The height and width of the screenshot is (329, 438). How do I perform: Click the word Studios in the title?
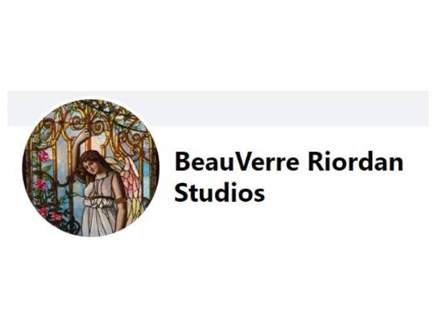(x=220, y=192)
